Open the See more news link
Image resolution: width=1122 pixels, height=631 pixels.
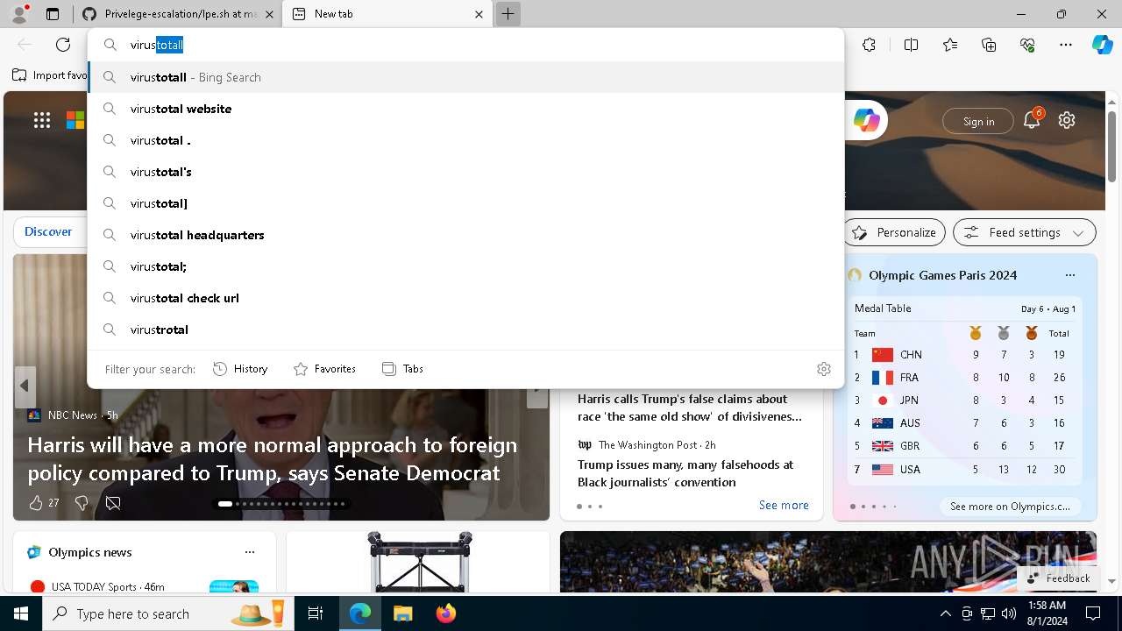point(784,505)
